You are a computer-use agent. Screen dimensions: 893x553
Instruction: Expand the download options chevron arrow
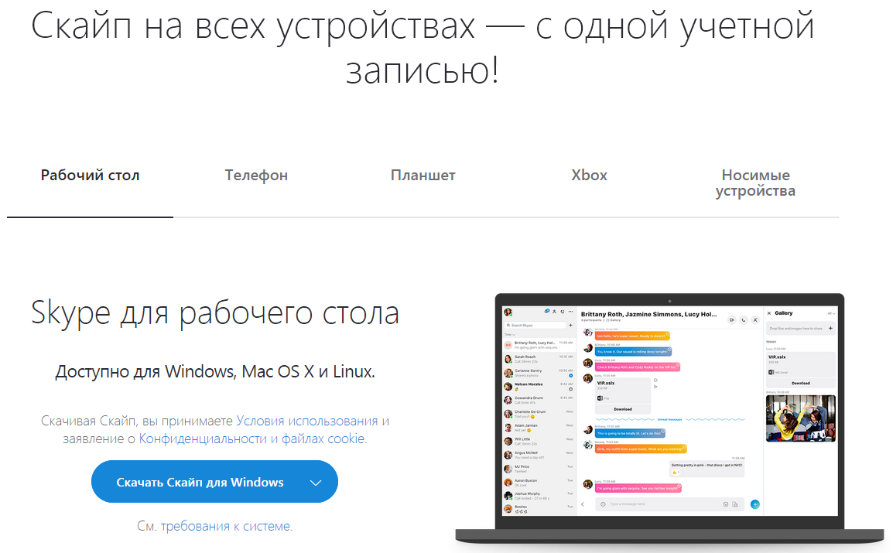point(316,483)
